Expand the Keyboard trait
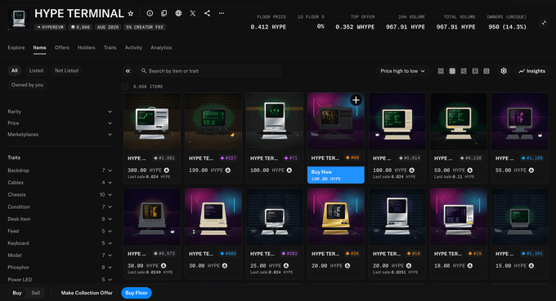 coord(60,243)
